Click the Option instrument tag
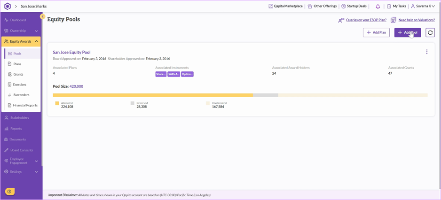This screenshot has height=200, width=441. (x=187, y=74)
